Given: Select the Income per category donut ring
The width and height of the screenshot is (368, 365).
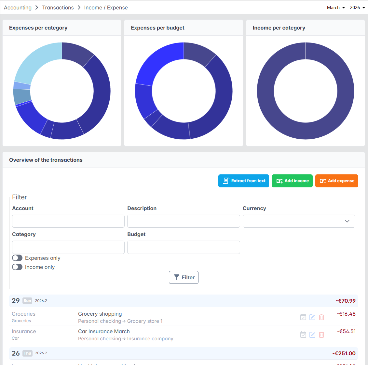Looking at the screenshot, I should [x=306, y=131].
